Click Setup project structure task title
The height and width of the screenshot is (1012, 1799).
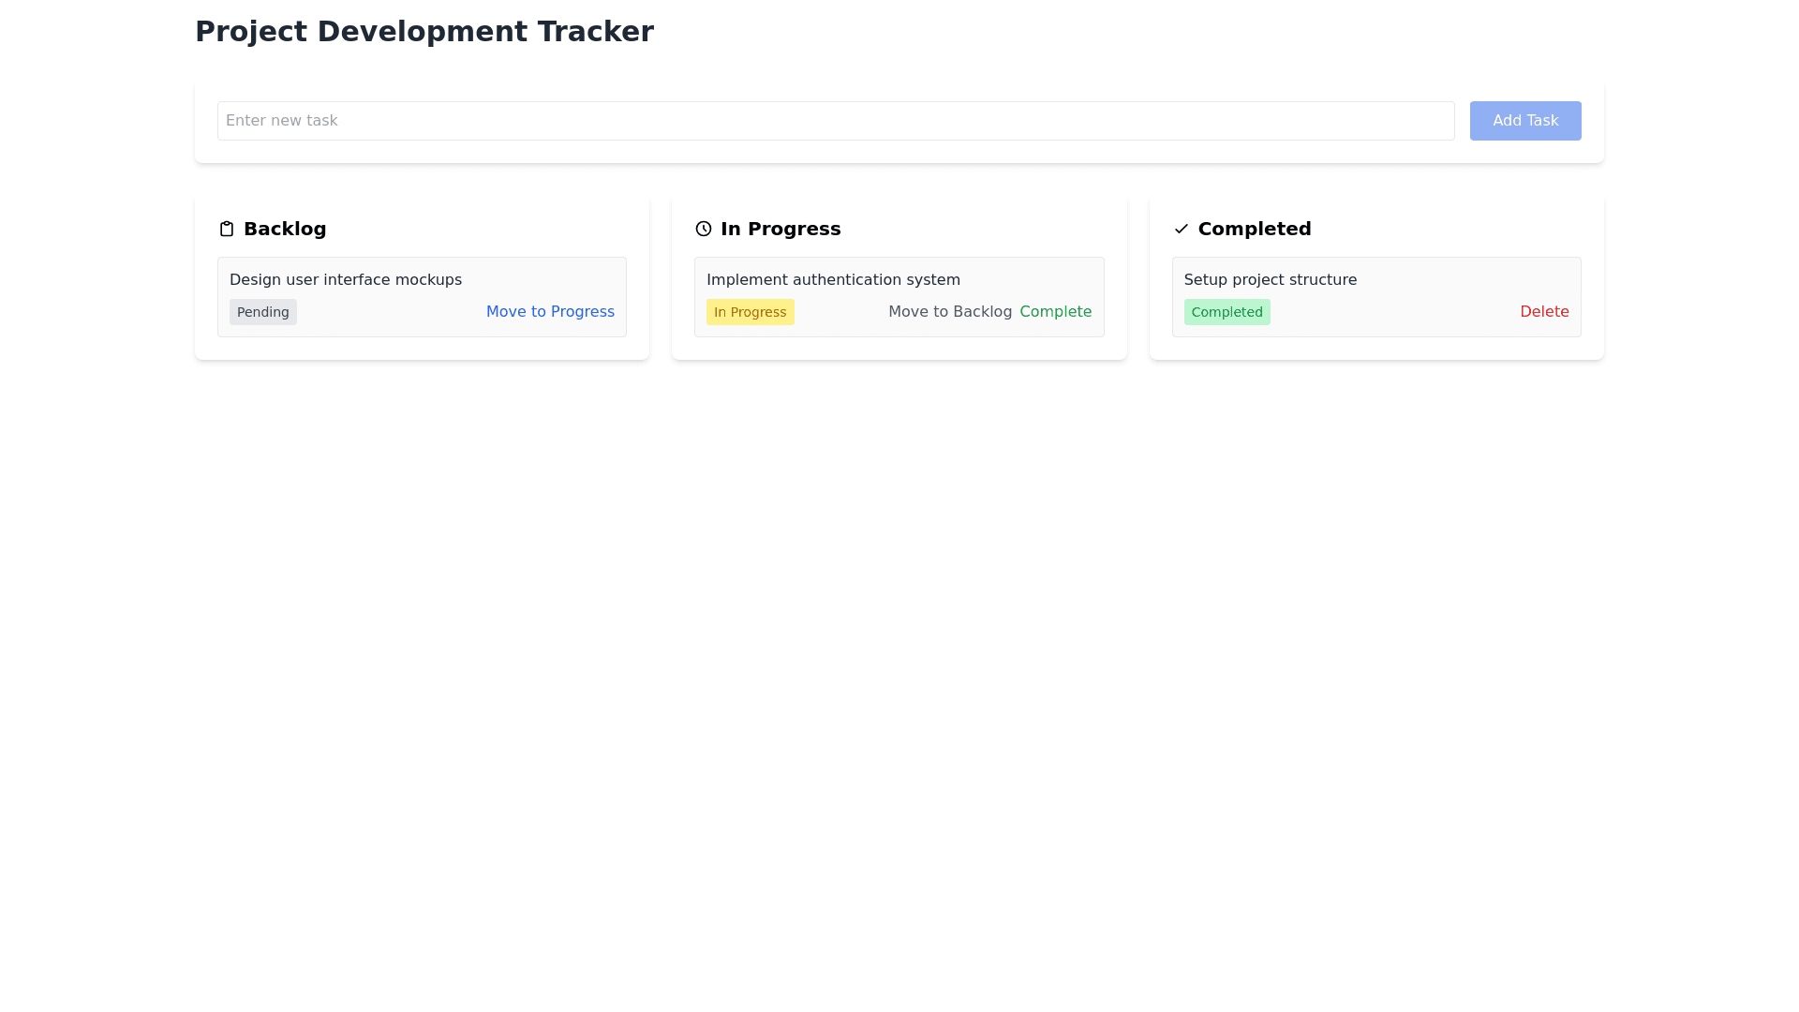pyautogui.click(x=1270, y=280)
